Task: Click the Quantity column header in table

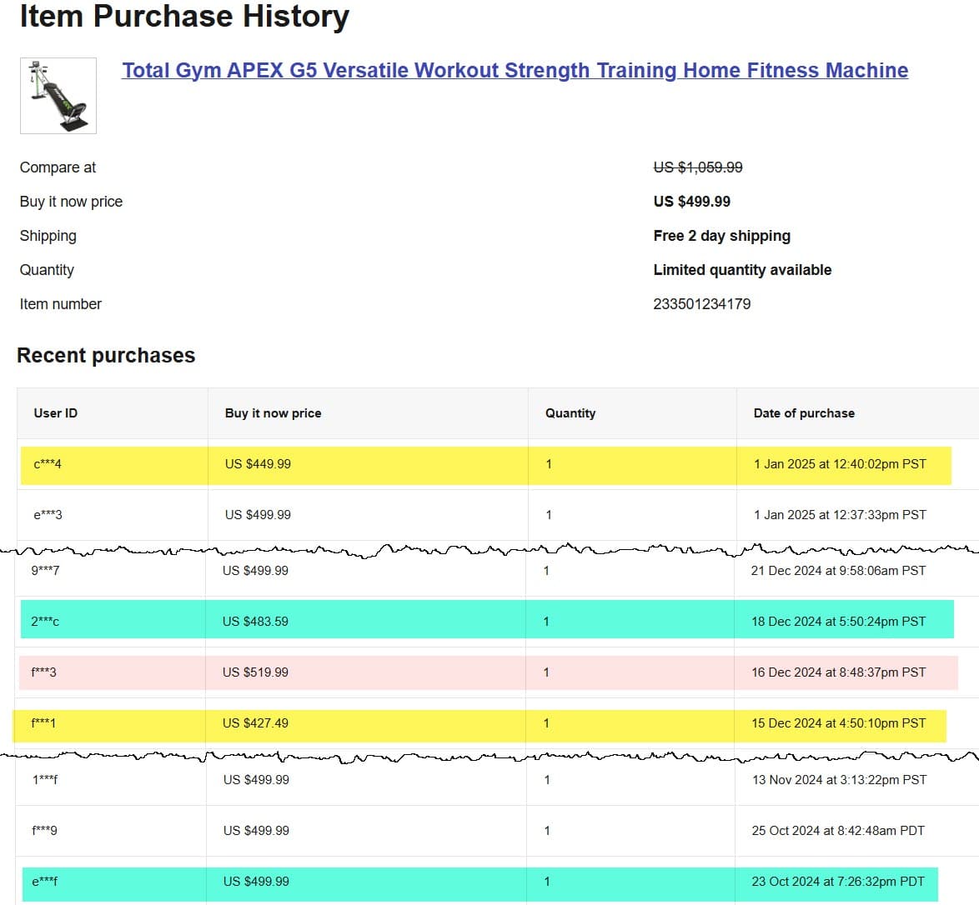Action: coord(570,413)
